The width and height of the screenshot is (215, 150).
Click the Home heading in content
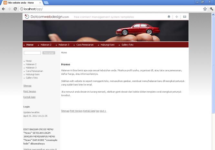[66, 65]
